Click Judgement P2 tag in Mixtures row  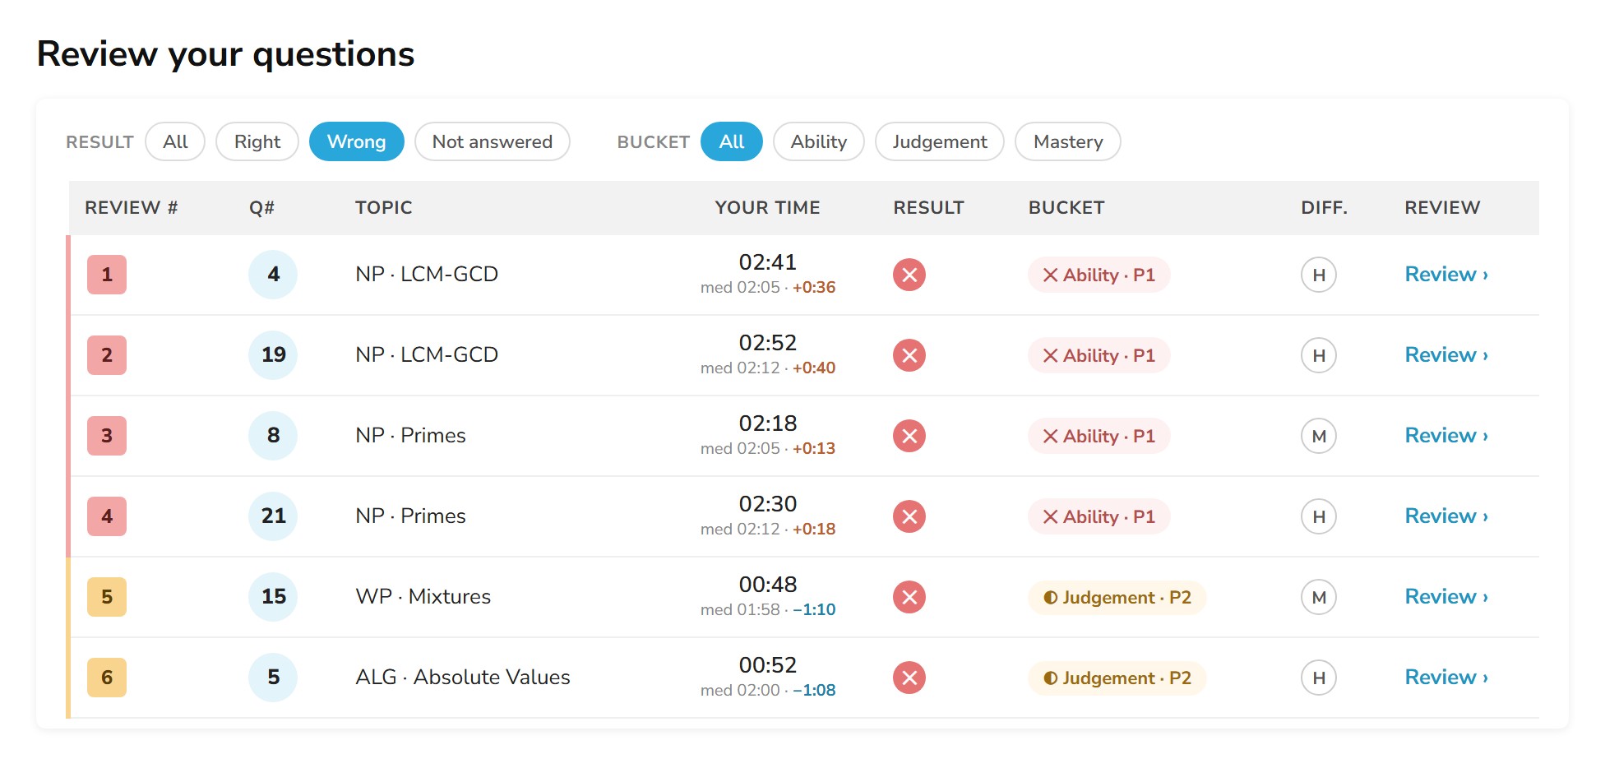tap(1117, 597)
